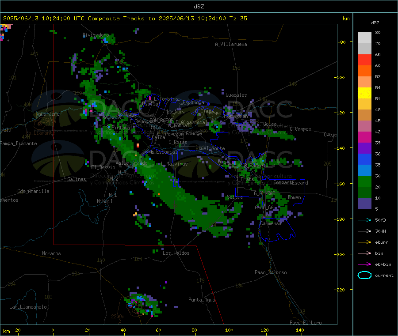This screenshot has width=398, height=336.
Task: Click the Paso_El_Loro place label
Action: pyautogui.click(x=306, y=323)
